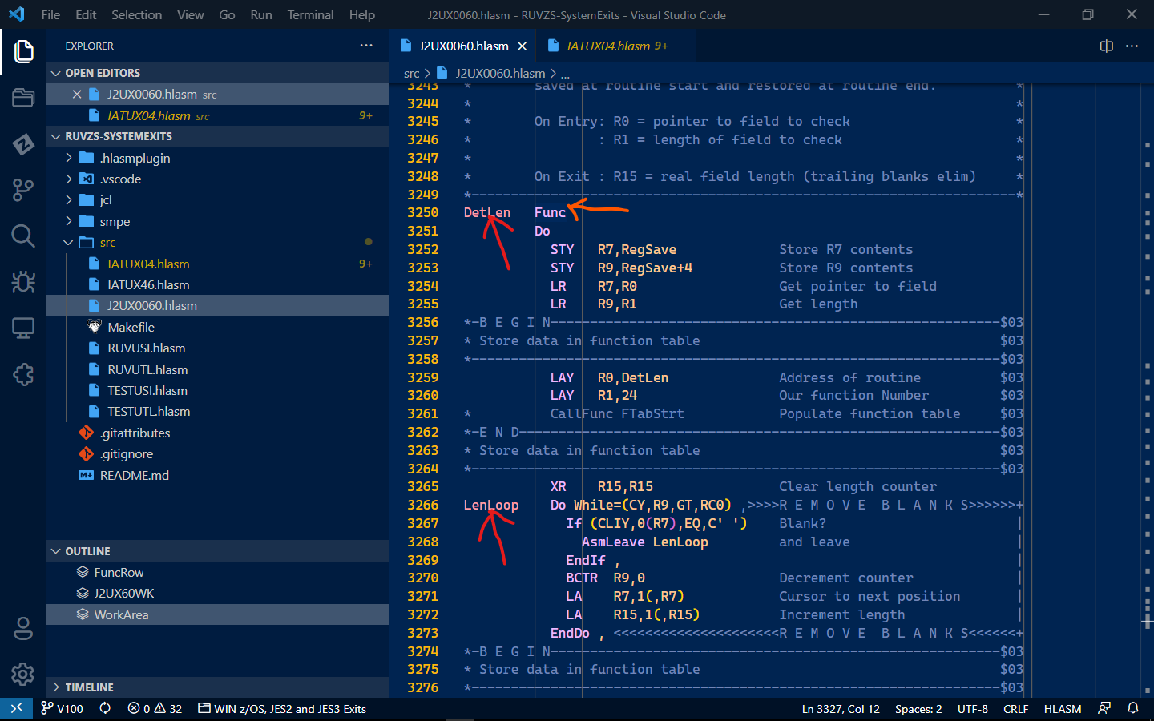Change language mode HLASM in status bar
This screenshot has height=721, width=1154.
pos(1063,709)
